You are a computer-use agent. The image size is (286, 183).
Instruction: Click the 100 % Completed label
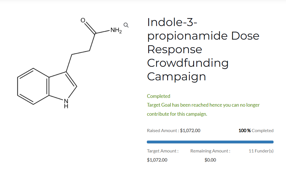256,131
